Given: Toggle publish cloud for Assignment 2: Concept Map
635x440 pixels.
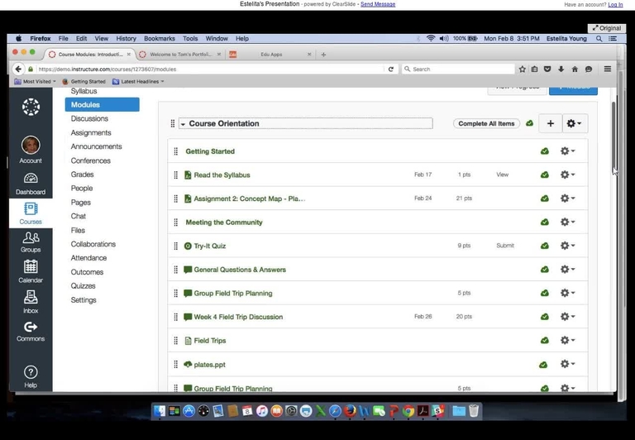Looking at the screenshot, I should pyautogui.click(x=545, y=198).
